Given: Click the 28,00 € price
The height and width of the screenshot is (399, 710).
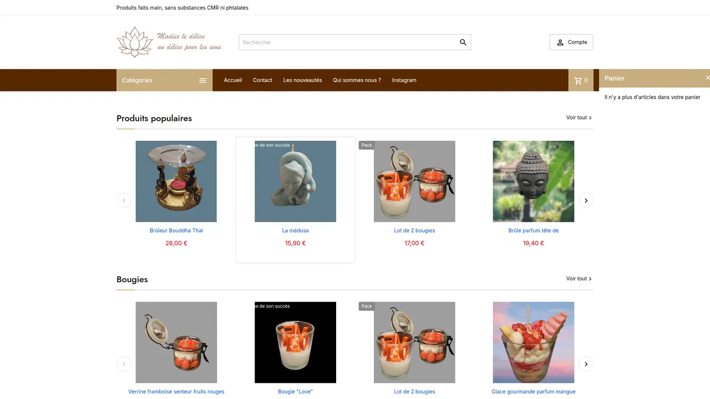Looking at the screenshot, I should 176,243.
